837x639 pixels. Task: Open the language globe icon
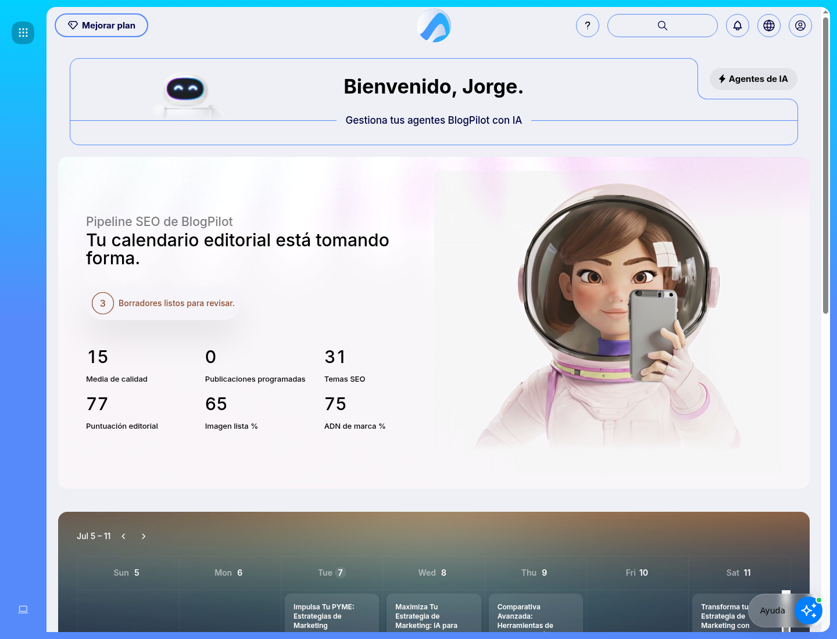pos(769,26)
